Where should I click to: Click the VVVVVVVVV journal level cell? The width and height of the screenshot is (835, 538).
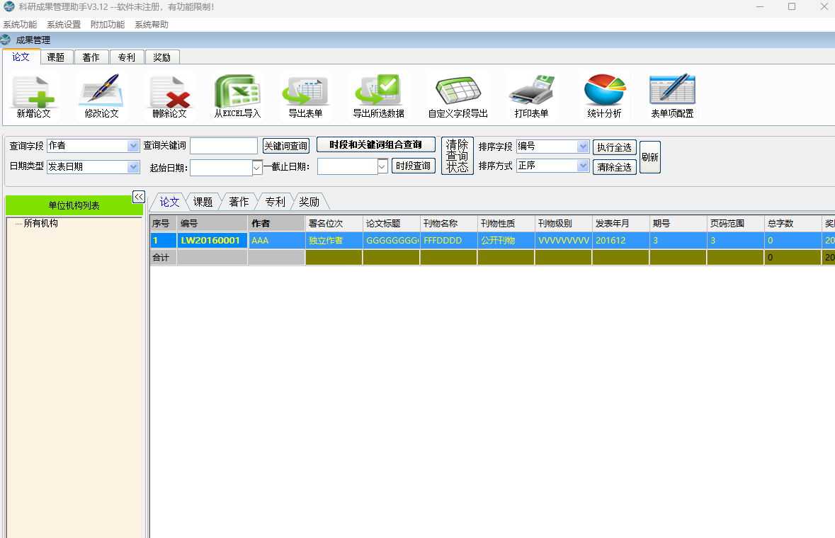(x=564, y=241)
